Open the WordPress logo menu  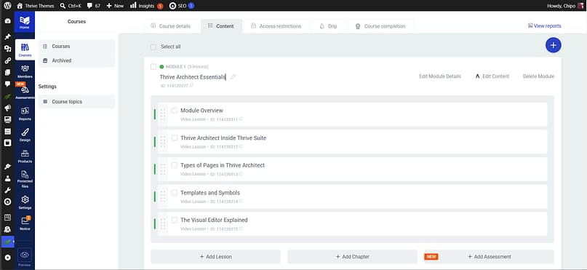tap(7, 6)
